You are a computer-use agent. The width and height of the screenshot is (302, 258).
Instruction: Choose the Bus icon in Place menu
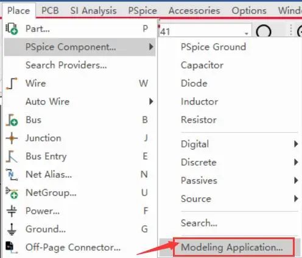[12, 120]
